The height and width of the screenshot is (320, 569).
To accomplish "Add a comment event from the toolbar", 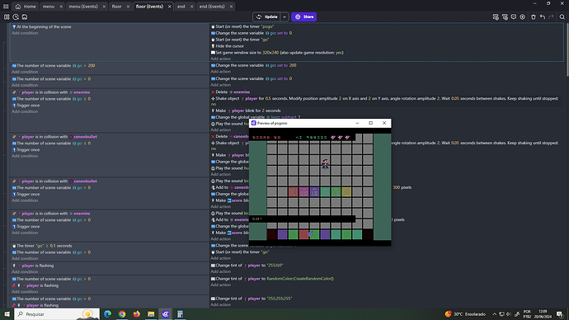I will coord(514,16).
